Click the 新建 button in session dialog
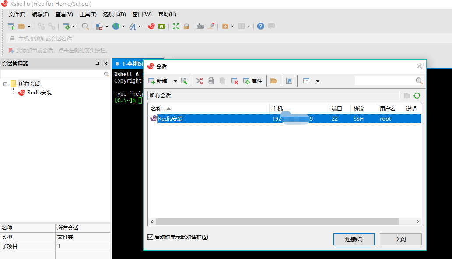The height and width of the screenshot is (259, 452). (158, 81)
